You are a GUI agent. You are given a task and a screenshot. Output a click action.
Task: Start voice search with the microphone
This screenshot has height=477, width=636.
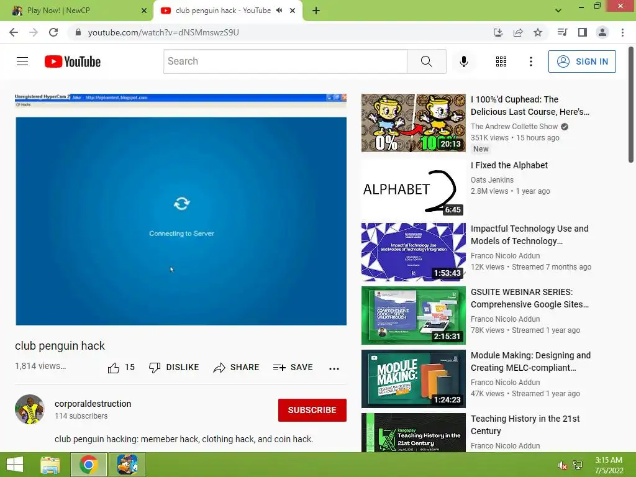(x=464, y=61)
